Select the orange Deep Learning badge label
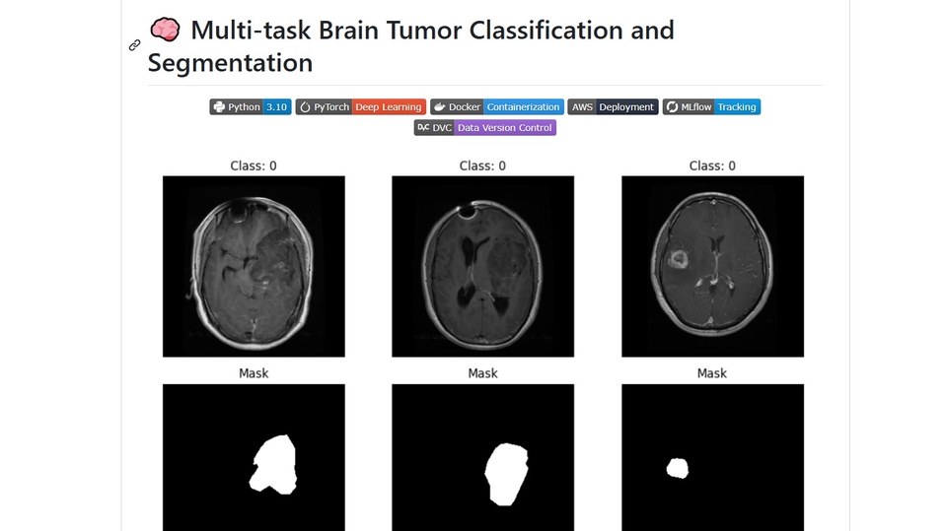 (389, 107)
